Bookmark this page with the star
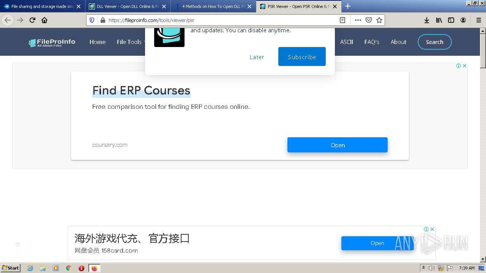Screen dimensions: 486x273 coord(379,20)
